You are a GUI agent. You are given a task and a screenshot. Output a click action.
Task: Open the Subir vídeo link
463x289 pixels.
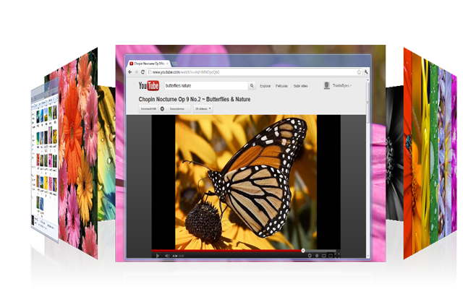(300, 86)
